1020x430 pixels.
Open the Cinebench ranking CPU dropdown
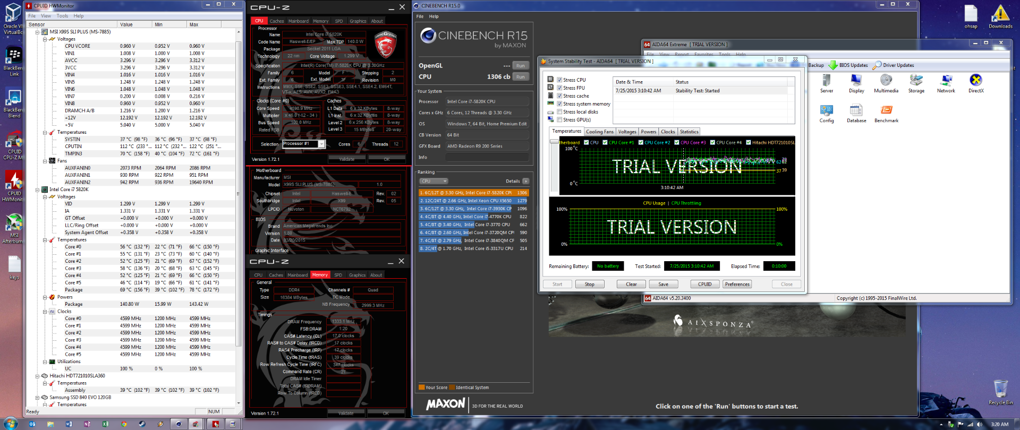(x=434, y=181)
